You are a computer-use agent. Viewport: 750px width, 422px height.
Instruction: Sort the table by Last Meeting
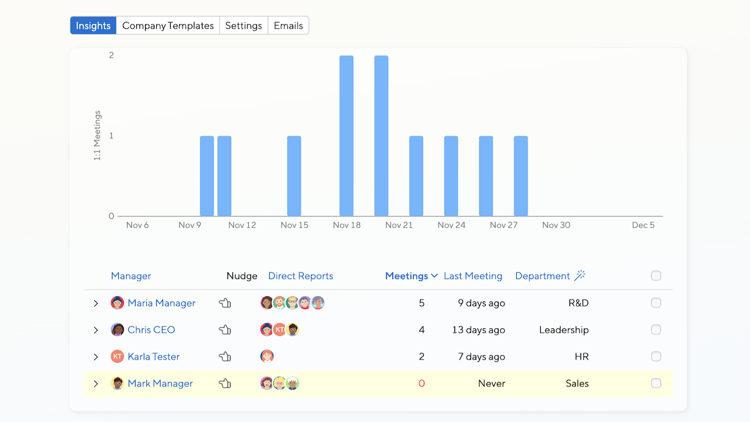click(472, 276)
